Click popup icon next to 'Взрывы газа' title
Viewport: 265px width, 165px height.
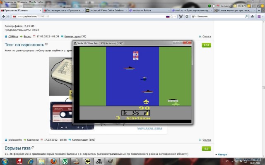pyautogui.click(x=33, y=148)
